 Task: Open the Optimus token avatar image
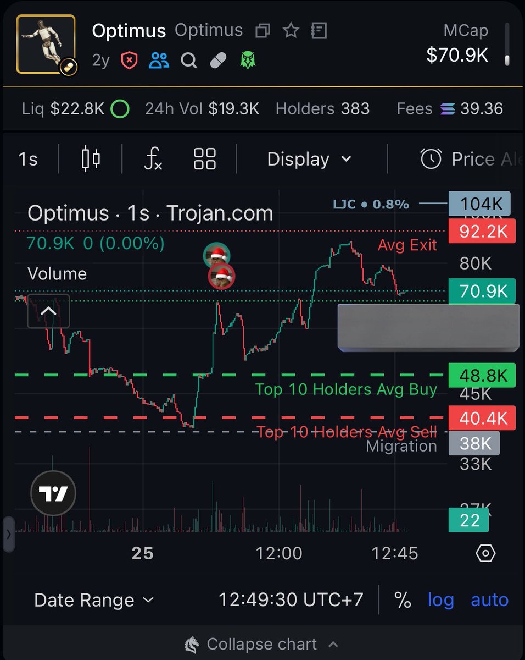46,45
